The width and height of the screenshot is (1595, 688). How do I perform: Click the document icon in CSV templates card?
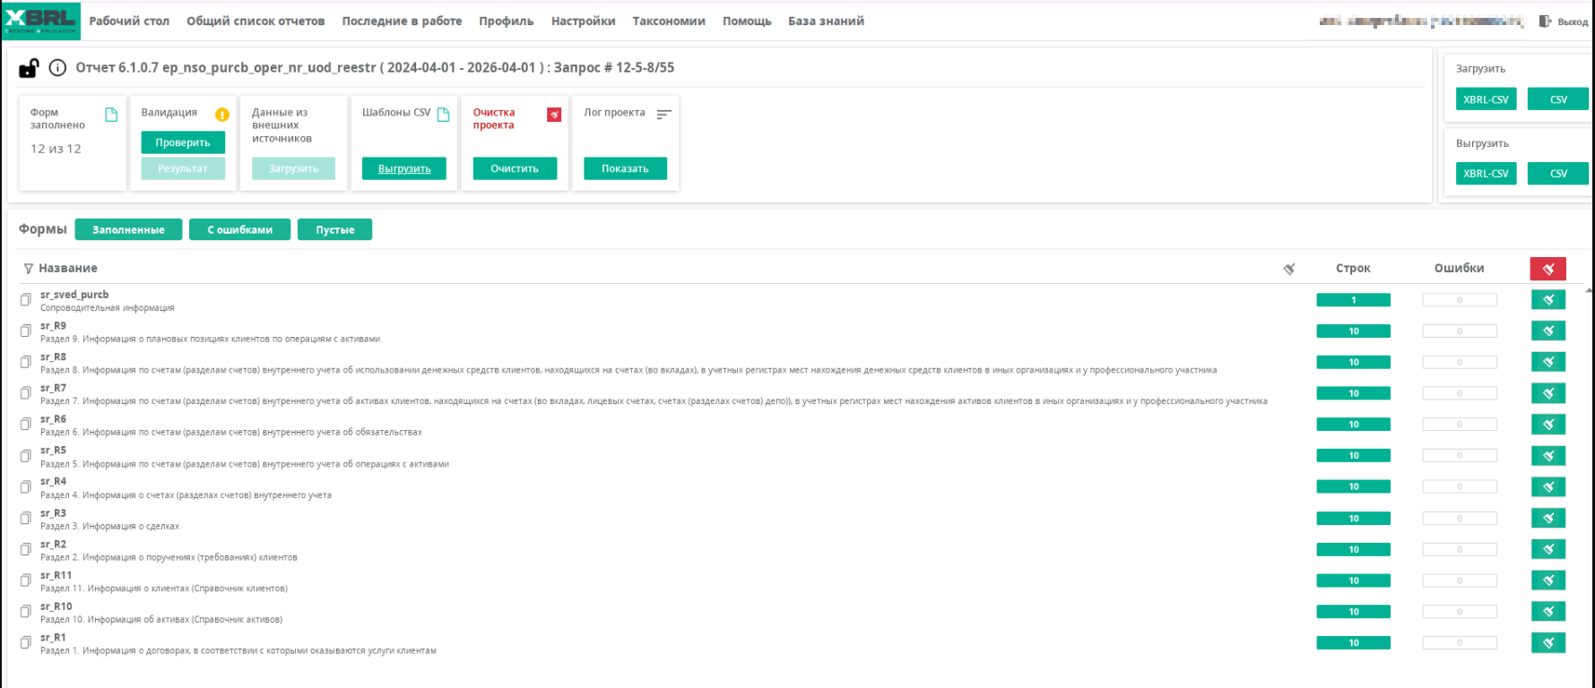pos(443,115)
